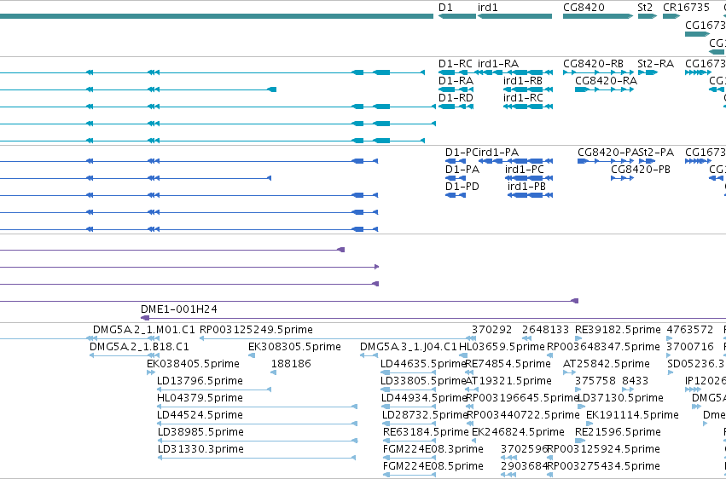Select the RP003648347.5prime EST label
Screen dimensions: 726x479
(603, 347)
